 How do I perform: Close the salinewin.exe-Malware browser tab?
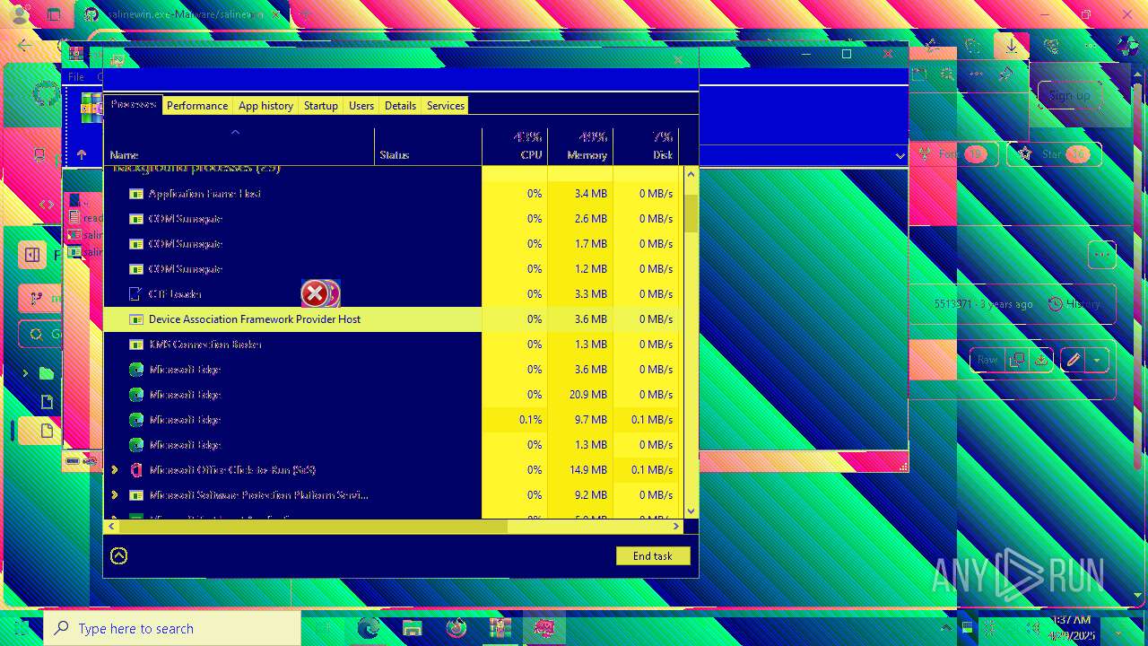(x=277, y=15)
